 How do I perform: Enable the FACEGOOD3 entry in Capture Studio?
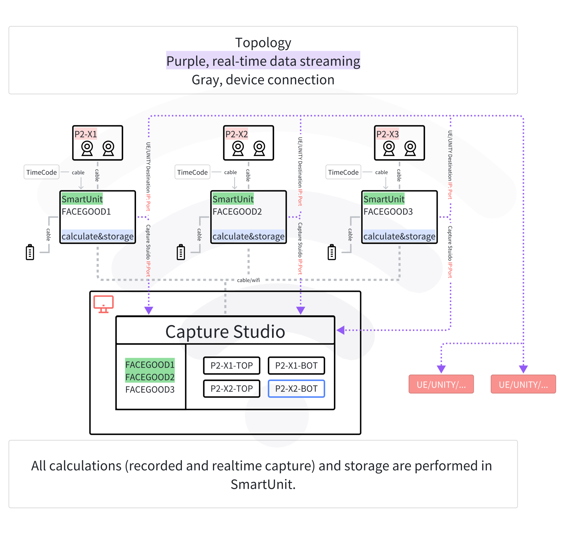[x=150, y=390]
